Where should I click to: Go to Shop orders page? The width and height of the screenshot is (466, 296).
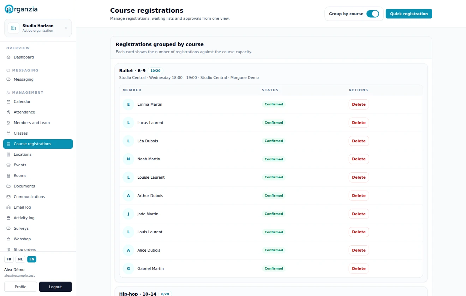pos(38,249)
